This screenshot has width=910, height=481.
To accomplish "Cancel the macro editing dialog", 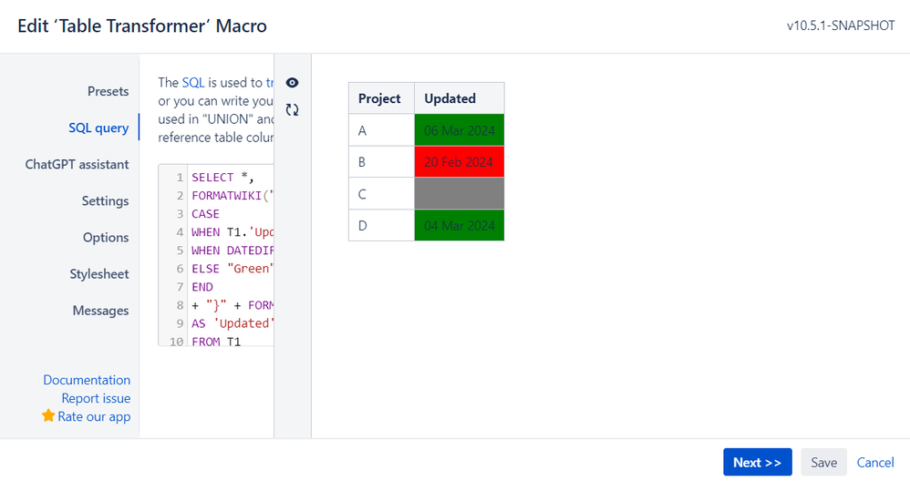I will [x=875, y=462].
